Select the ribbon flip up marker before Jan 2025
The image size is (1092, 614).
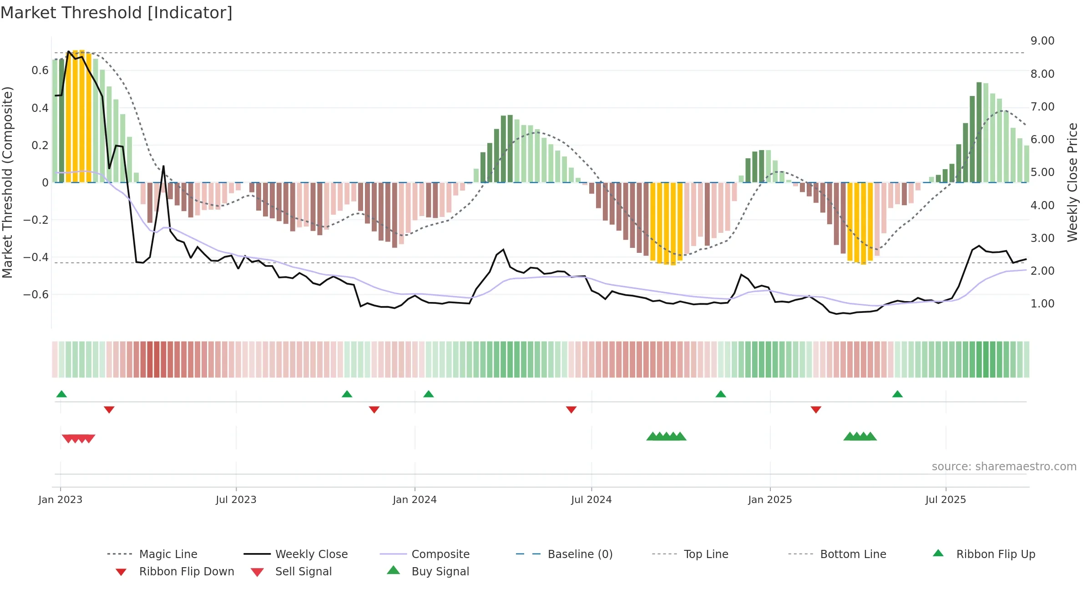point(721,394)
